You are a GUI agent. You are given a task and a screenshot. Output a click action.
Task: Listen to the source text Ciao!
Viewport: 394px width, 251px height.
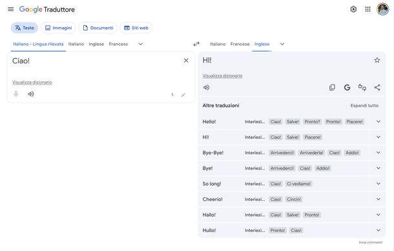click(31, 94)
